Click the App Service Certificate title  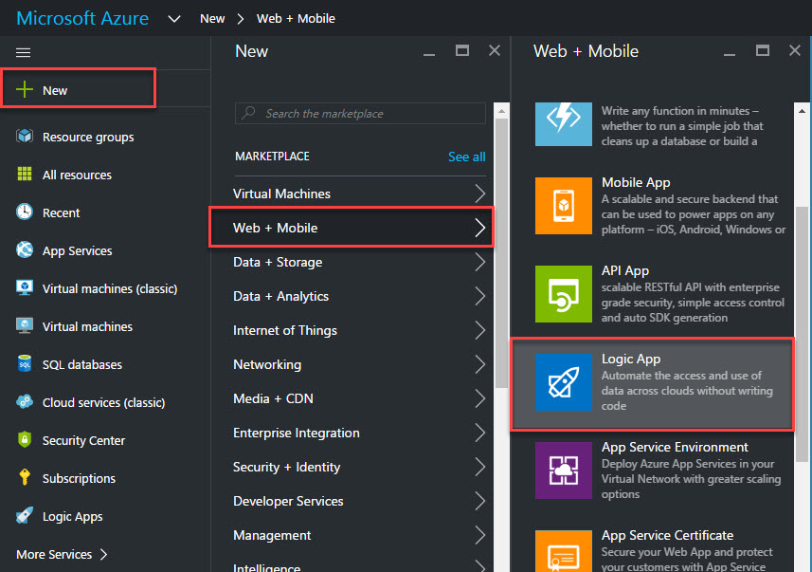click(x=668, y=535)
